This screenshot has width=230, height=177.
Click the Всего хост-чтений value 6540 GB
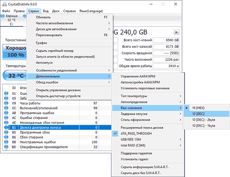coord(166,40)
